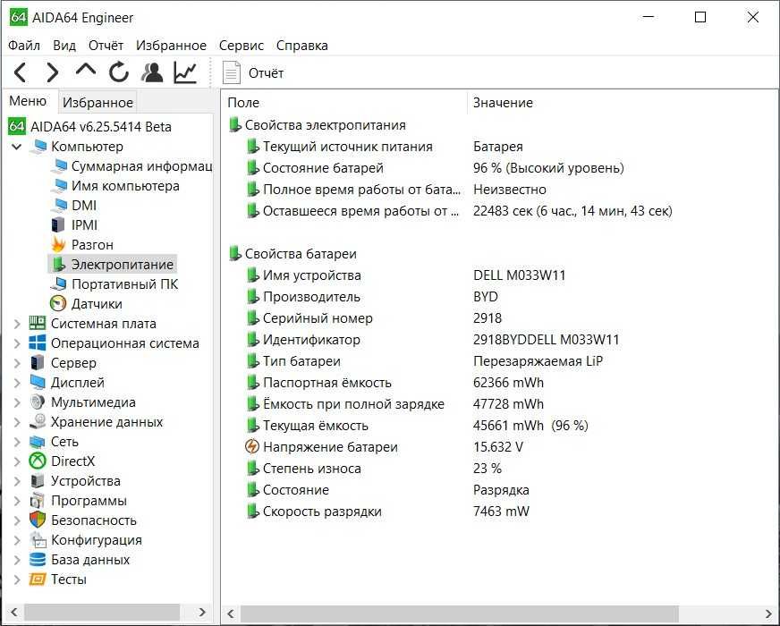Image resolution: width=780 pixels, height=626 pixels.
Task: Expand the Программы node
Action: click(x=16, y=501)
